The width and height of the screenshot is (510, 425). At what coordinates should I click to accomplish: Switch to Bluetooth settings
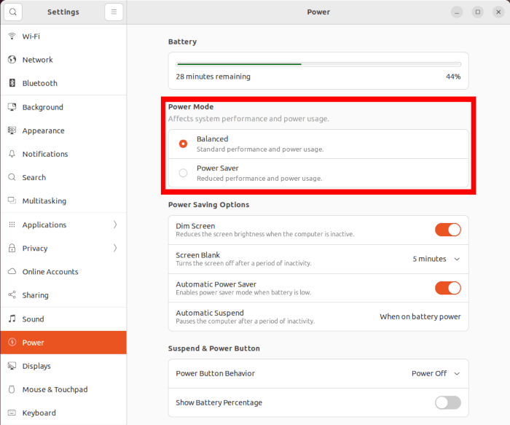[63, 83]
